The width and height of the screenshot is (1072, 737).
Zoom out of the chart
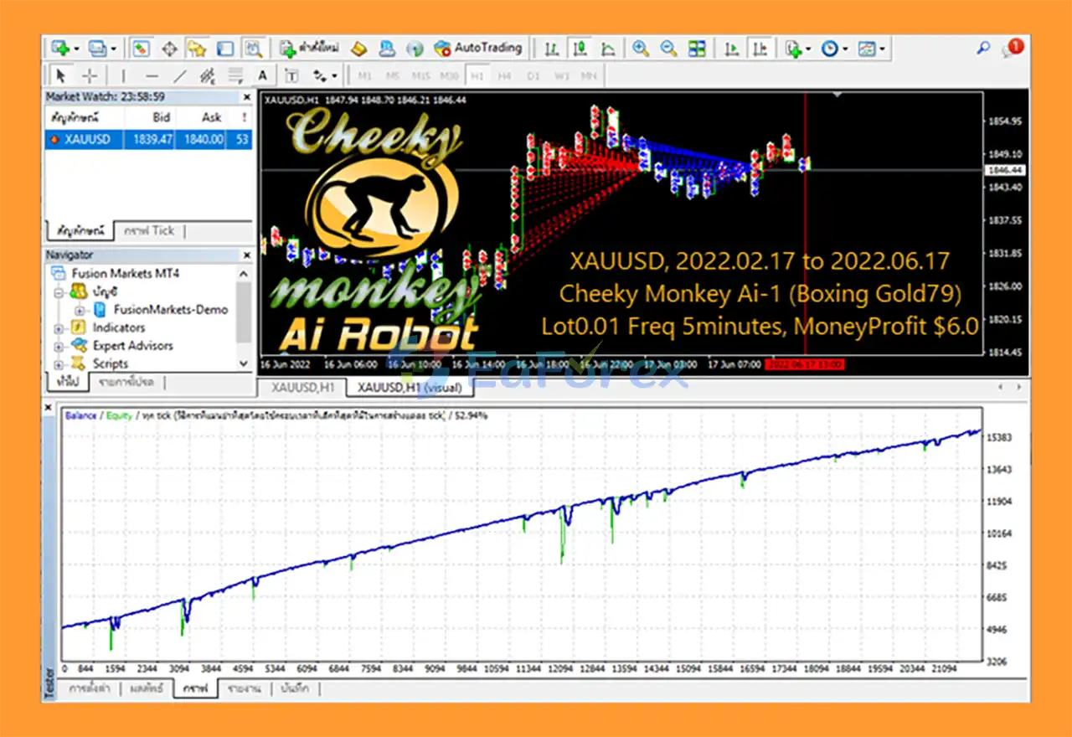pos(668,48)
